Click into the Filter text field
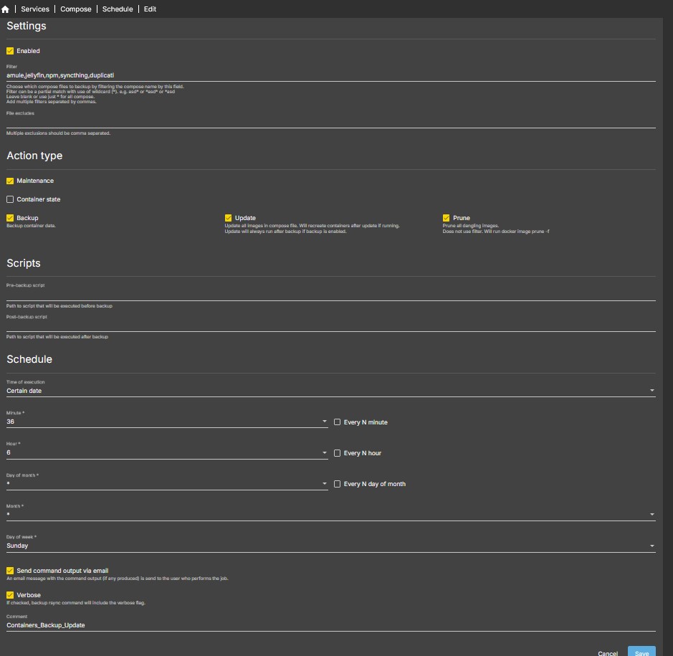Image resolution: width=673 pixels, height=656 pixels. (330, 75)
